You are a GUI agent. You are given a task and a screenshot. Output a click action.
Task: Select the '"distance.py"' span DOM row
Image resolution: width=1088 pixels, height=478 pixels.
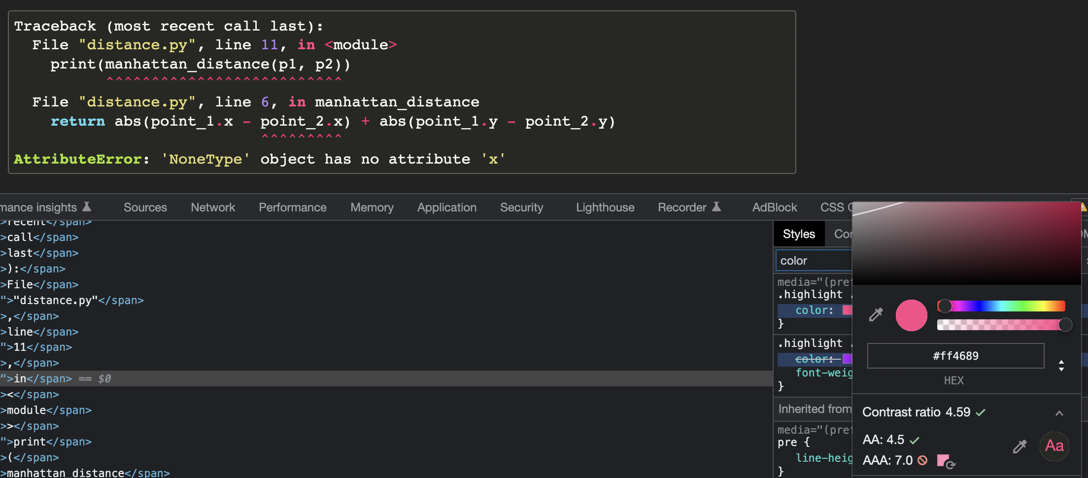(386, 300)
